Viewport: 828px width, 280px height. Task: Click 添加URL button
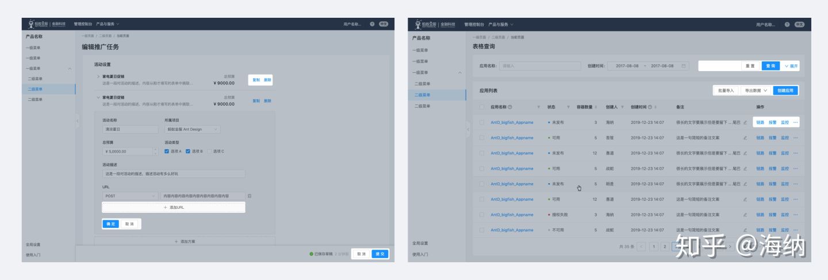(x=174, y=207)
